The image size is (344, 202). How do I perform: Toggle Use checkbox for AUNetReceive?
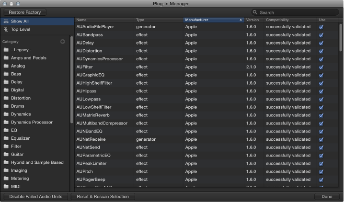[321, 139]
